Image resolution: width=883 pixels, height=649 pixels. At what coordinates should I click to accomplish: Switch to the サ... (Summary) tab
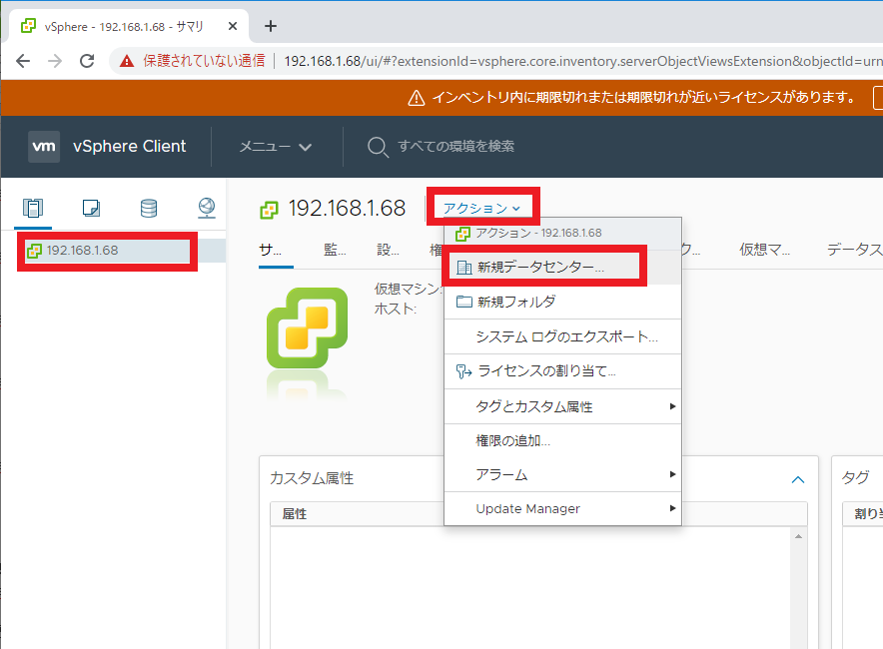(271, 250)
